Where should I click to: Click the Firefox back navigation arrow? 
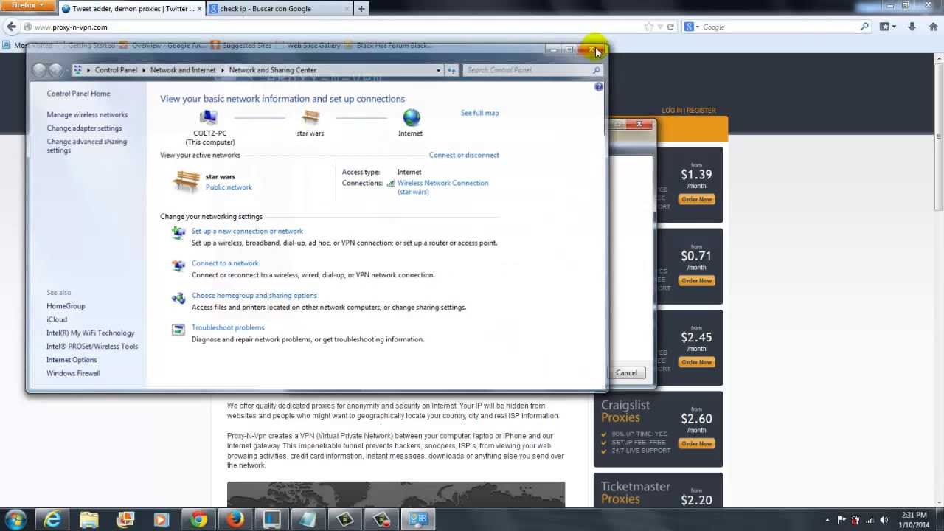point(11,27)
